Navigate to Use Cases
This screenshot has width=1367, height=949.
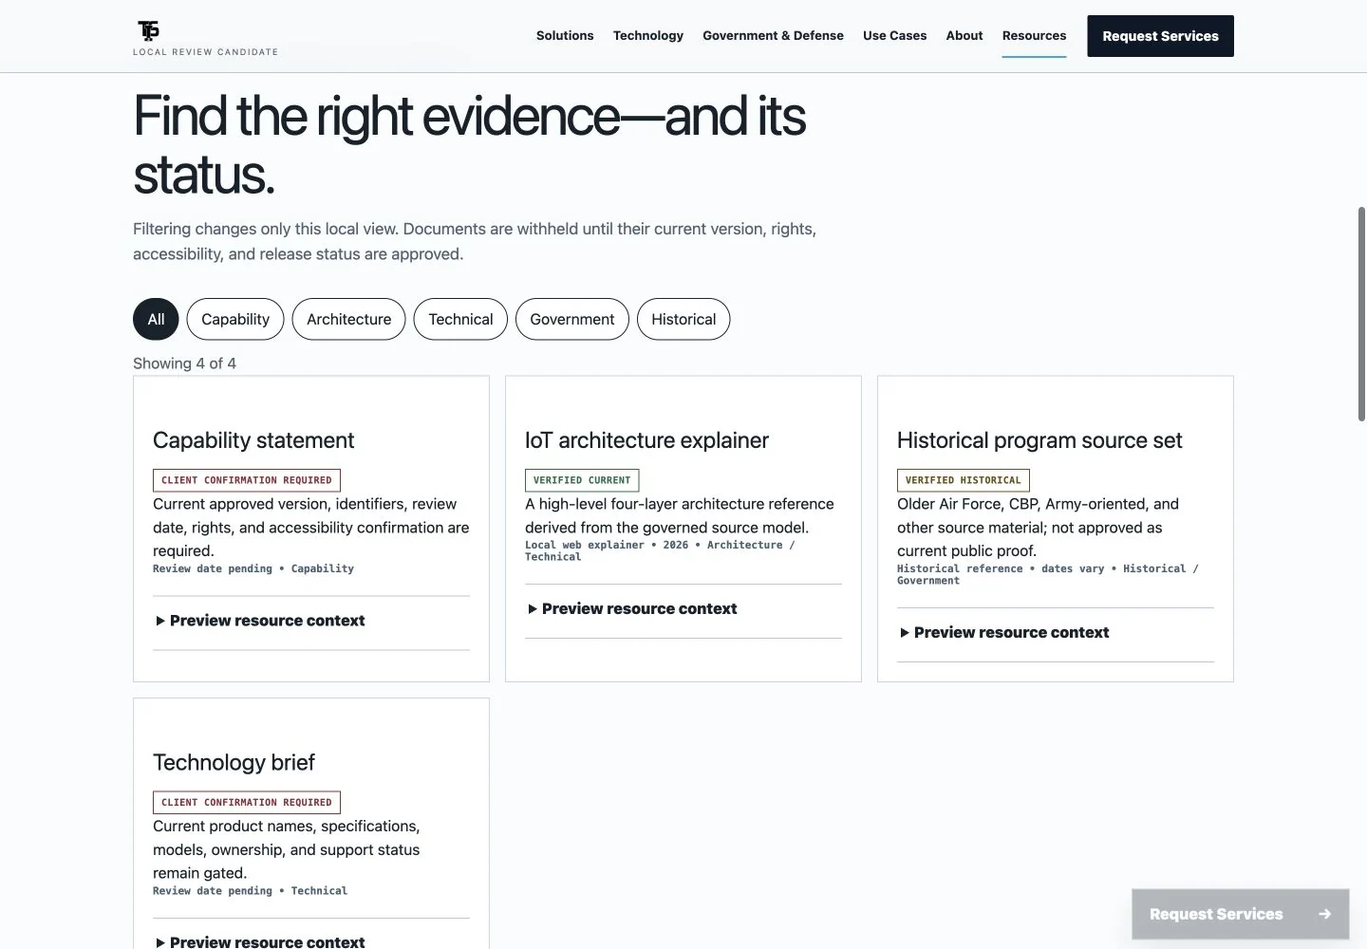(894, 36)
